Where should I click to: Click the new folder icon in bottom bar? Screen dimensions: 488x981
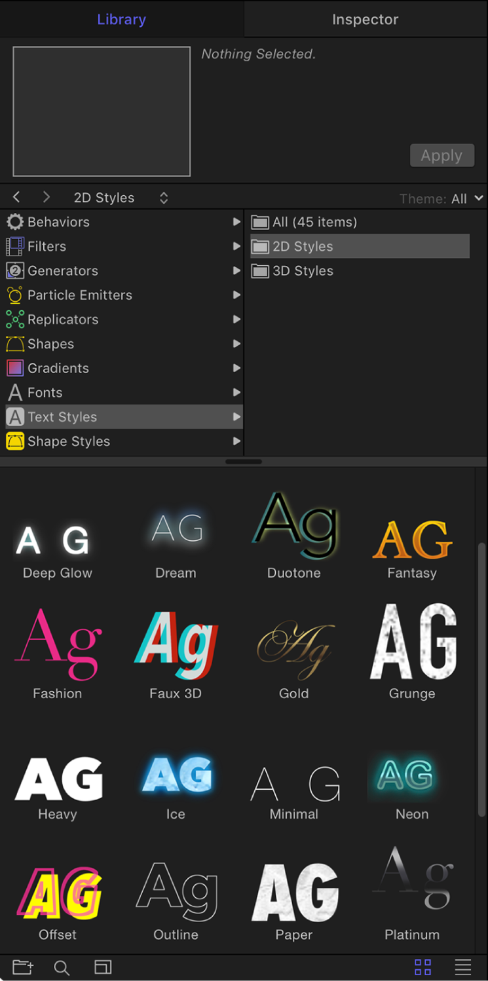coord(23,967)
